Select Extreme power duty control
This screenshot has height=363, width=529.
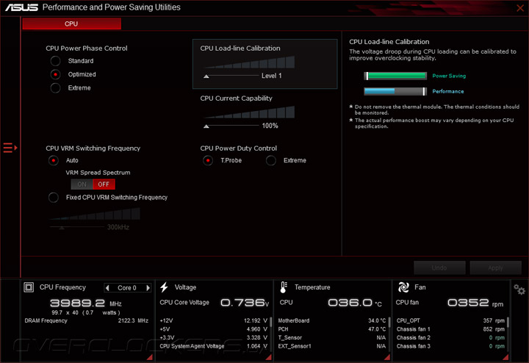pyautogui.click(x=271, y=161)
